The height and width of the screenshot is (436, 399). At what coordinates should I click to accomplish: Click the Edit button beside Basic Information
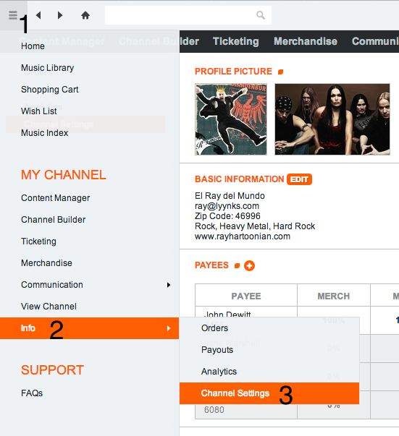point(299,179)
